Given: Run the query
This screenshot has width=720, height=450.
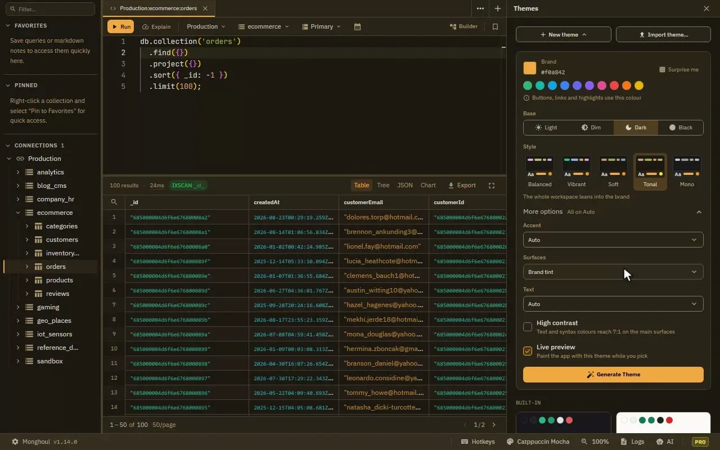Looking at the screenshot, I should tap(120, 26).
